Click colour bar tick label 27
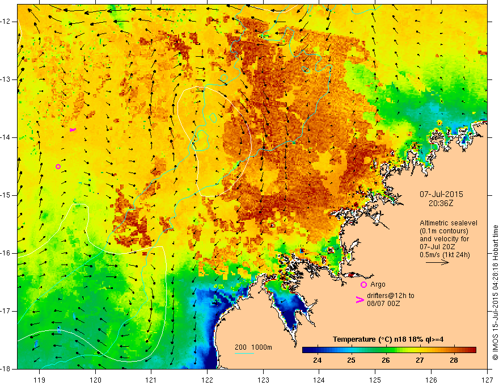This screenshot has width=499, height=386. (420, 360)
